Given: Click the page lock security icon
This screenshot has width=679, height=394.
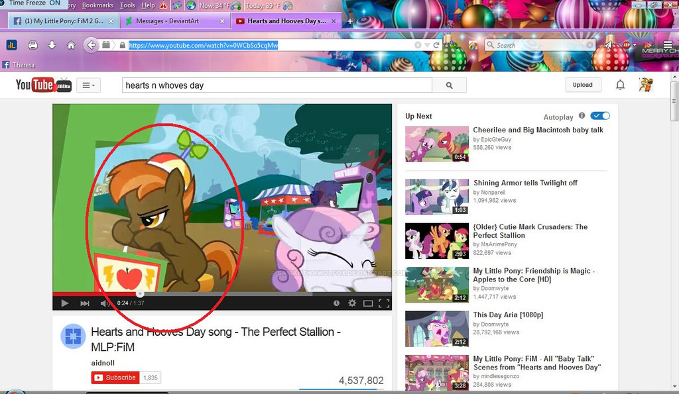Looking at the screenshot, I should click(123, 45).
